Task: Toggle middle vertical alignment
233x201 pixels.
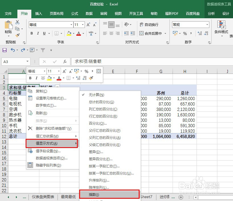Action: pos(111,25)
